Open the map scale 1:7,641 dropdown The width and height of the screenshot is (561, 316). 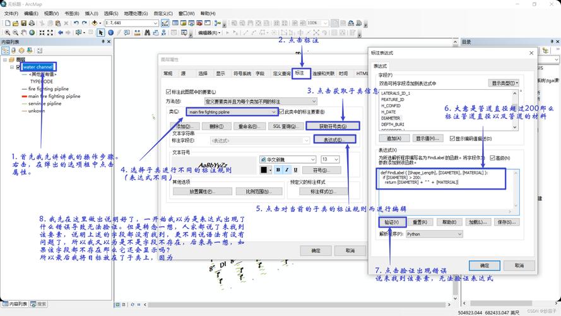point(155,23)
